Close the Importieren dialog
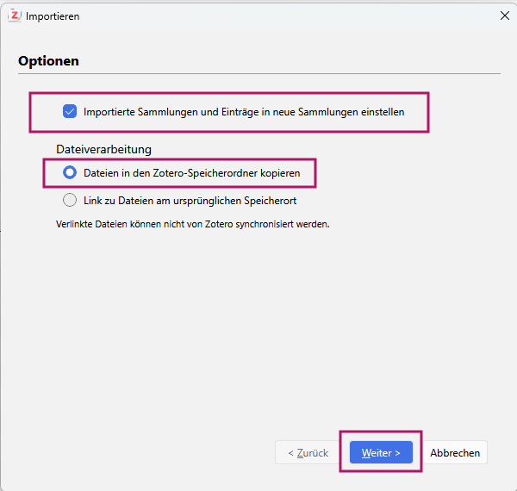The width and height of the screenshot is (517, 491). (x=504, y=16)
